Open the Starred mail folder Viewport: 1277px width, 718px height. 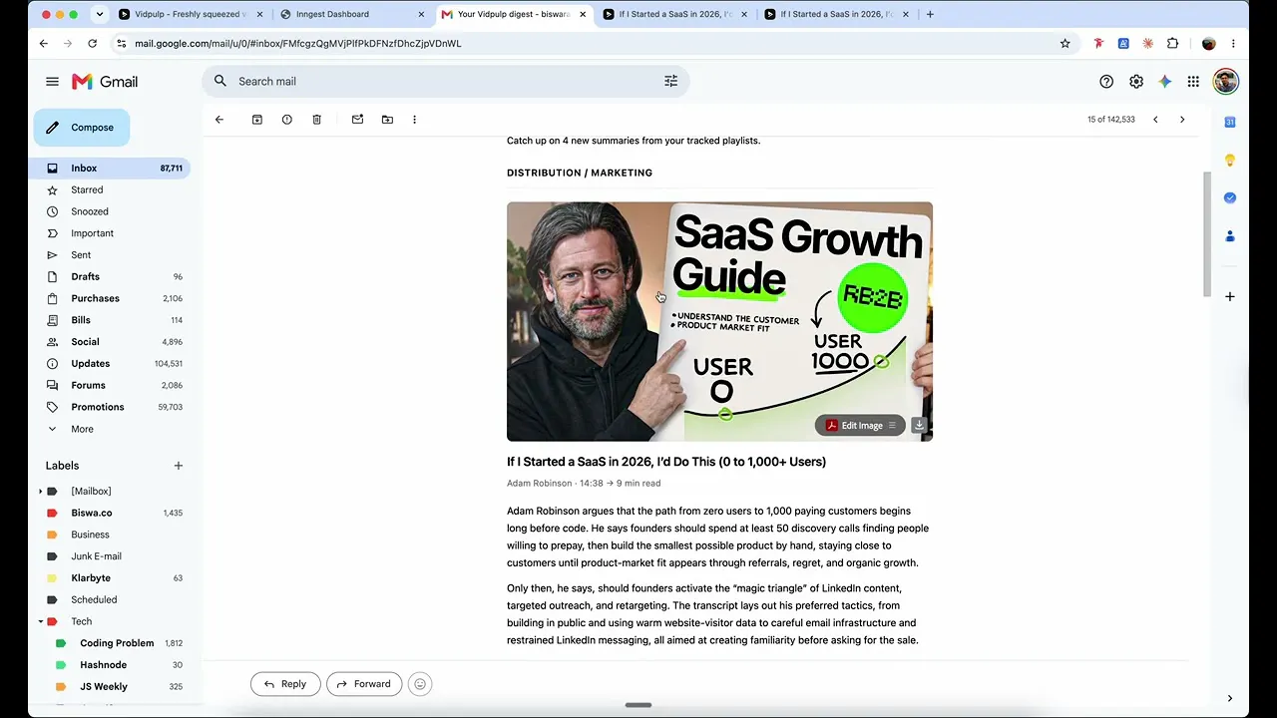tap(87, 189)
